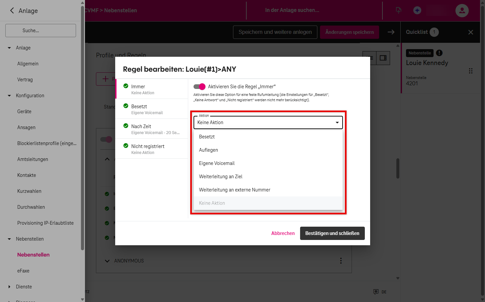Close the Quicklist panel
Screen dimensions: 485x302
[470, 32]
